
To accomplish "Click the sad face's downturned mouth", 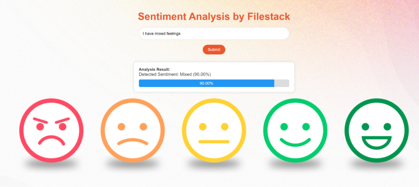I will 133,141.
